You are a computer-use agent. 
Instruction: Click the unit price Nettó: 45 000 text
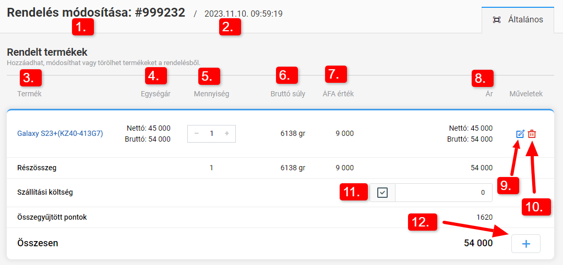pyautogui.click(x=149, y=128)
